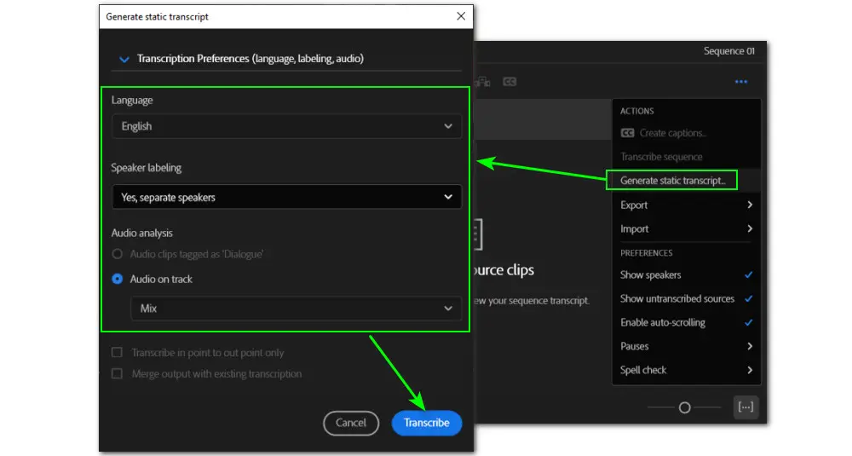The height and width of the screenshot is (456, 852).
Task: Expand the Mix audio track dropdown
Action: [295, 309]
